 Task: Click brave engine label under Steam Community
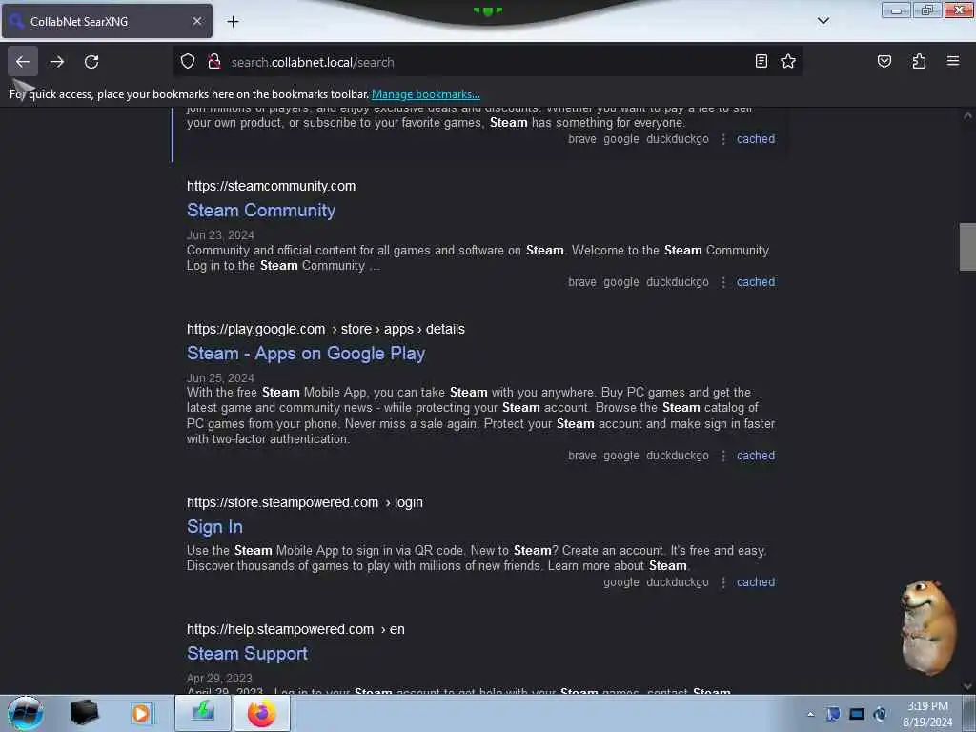(x=582, y=282)
